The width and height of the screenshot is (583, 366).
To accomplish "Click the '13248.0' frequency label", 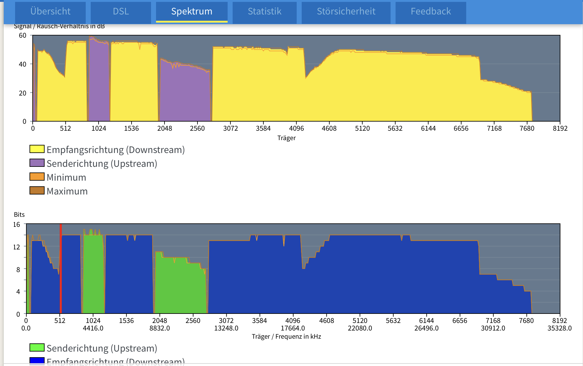I will click(x=226, y=328).
